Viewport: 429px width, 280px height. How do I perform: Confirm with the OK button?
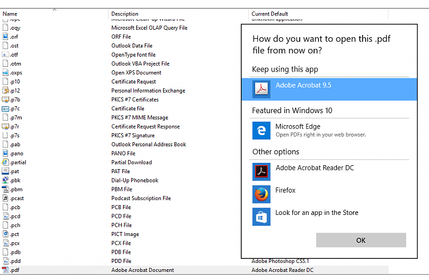point(361,240)
